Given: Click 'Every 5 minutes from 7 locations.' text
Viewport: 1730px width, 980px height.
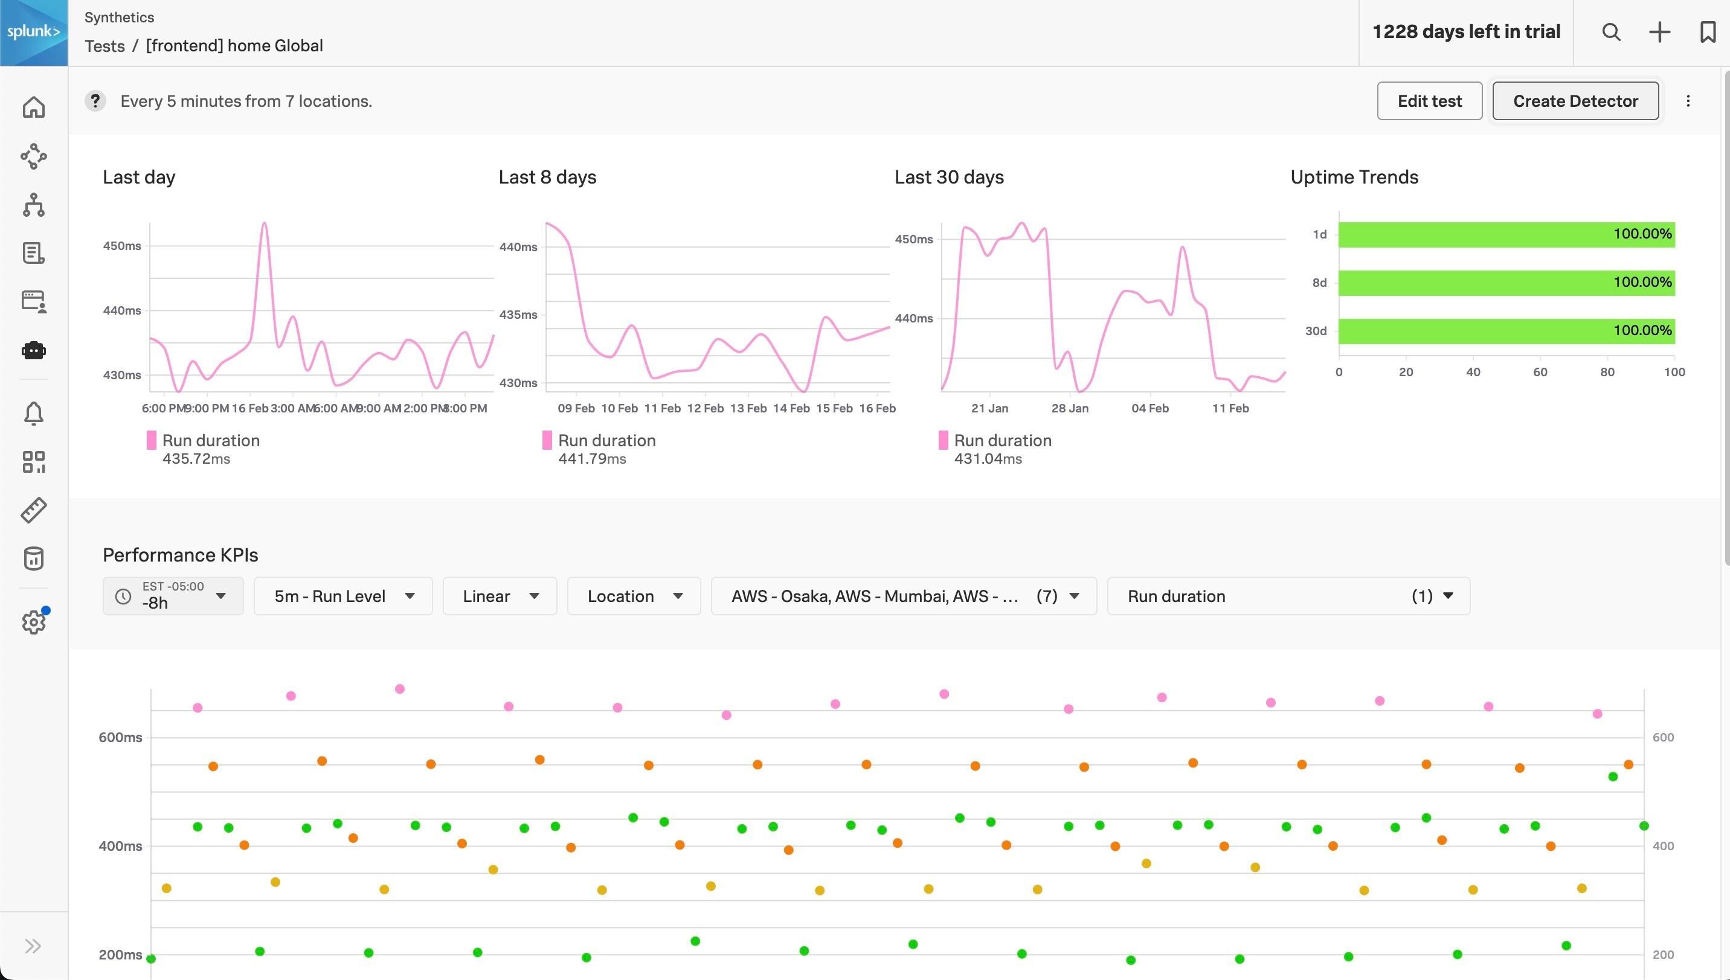Looking at the screenshot, I should [x=246, y=101].
